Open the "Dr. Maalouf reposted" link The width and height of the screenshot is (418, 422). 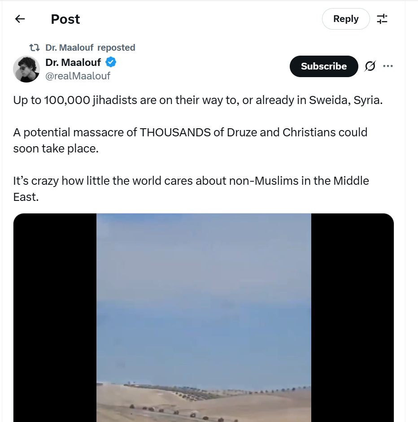pyautogui.click(x=90, y=48)
